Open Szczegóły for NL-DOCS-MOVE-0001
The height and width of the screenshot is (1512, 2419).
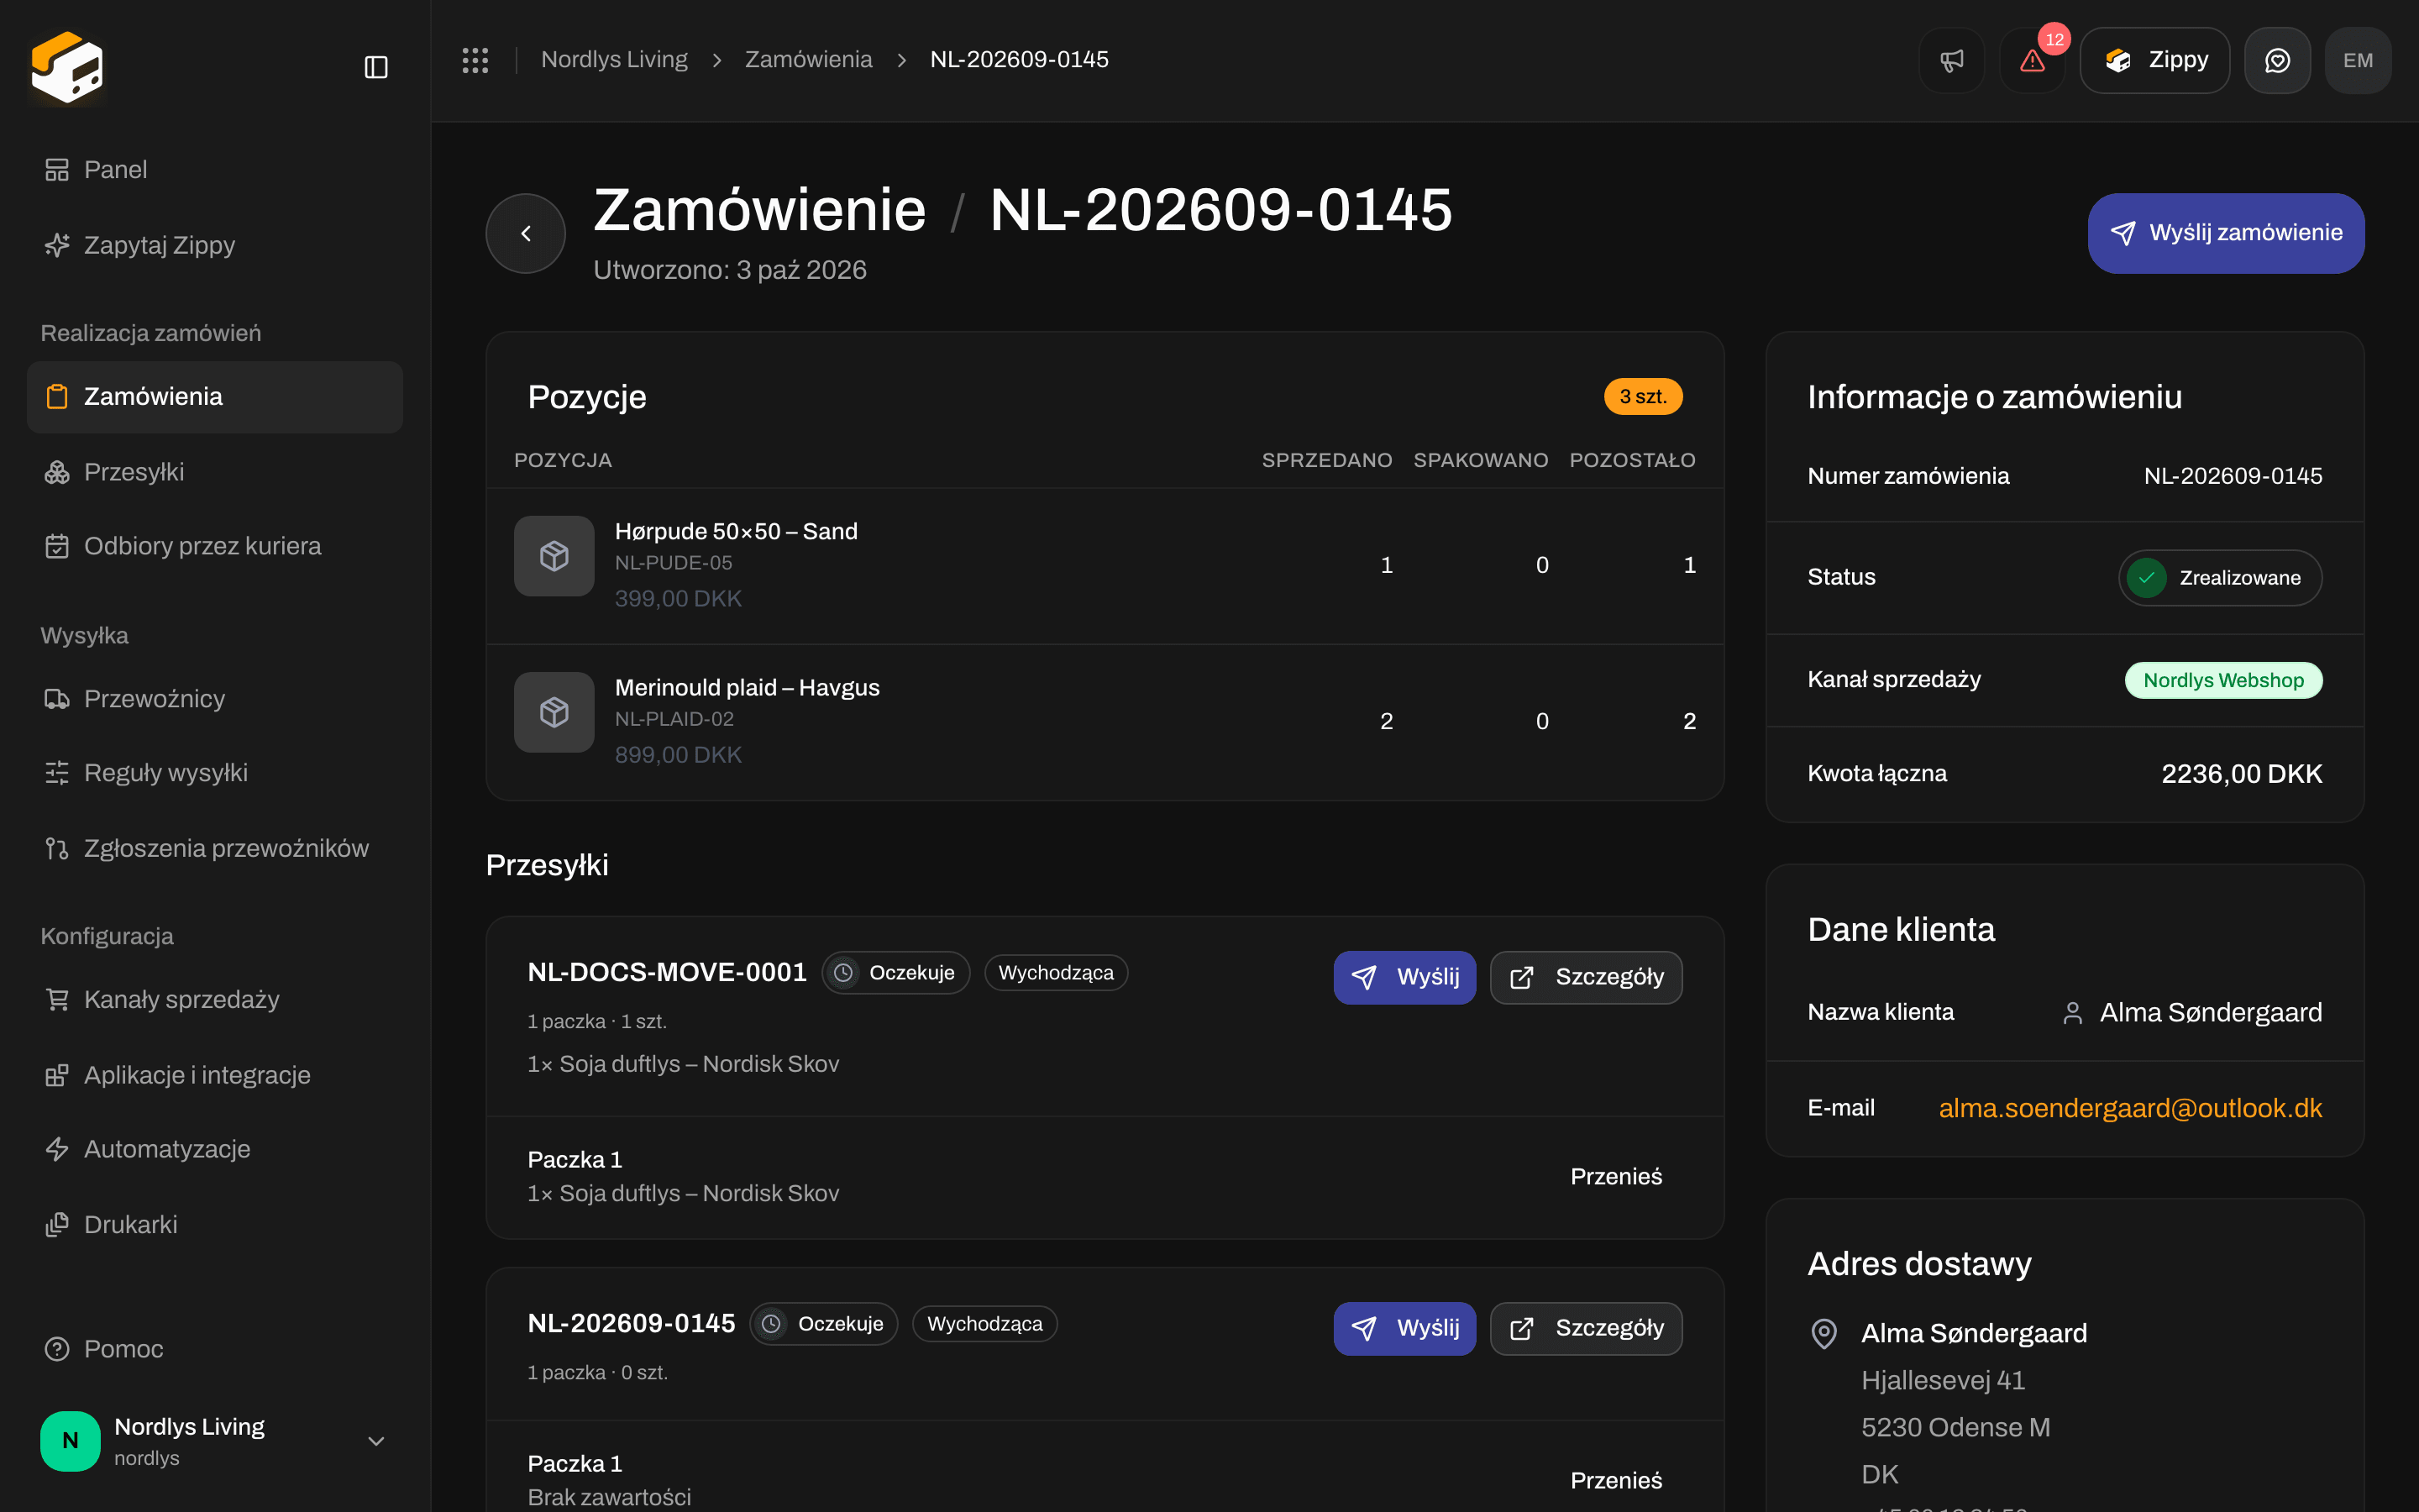point(1587,977)
